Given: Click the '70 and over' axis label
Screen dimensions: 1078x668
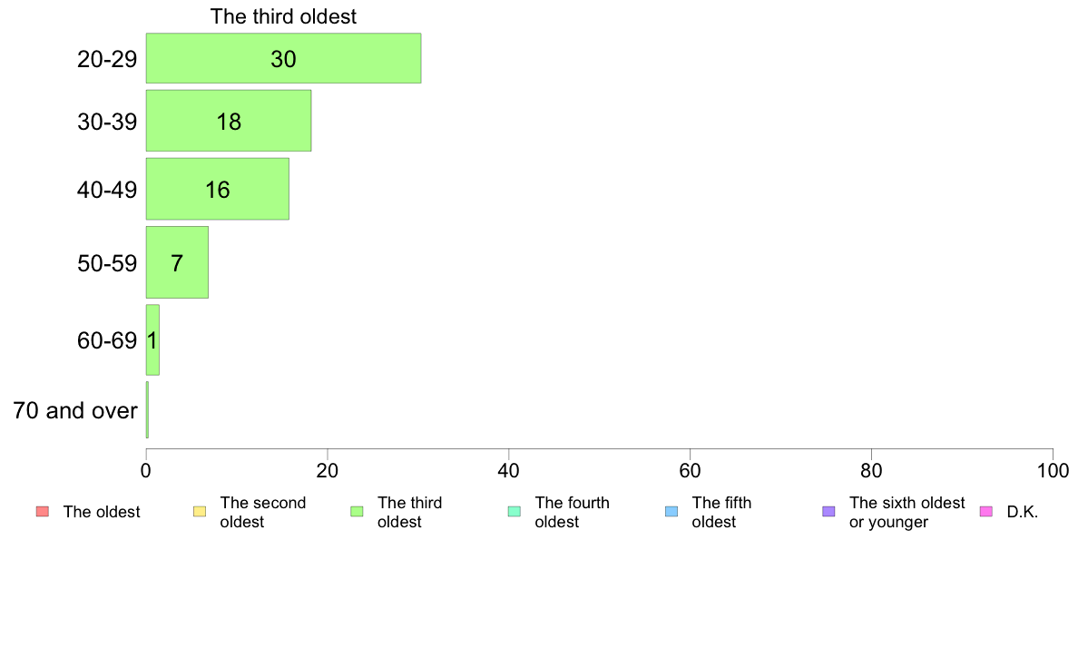Looking at the screenshot, I should [x=75, y=411].
